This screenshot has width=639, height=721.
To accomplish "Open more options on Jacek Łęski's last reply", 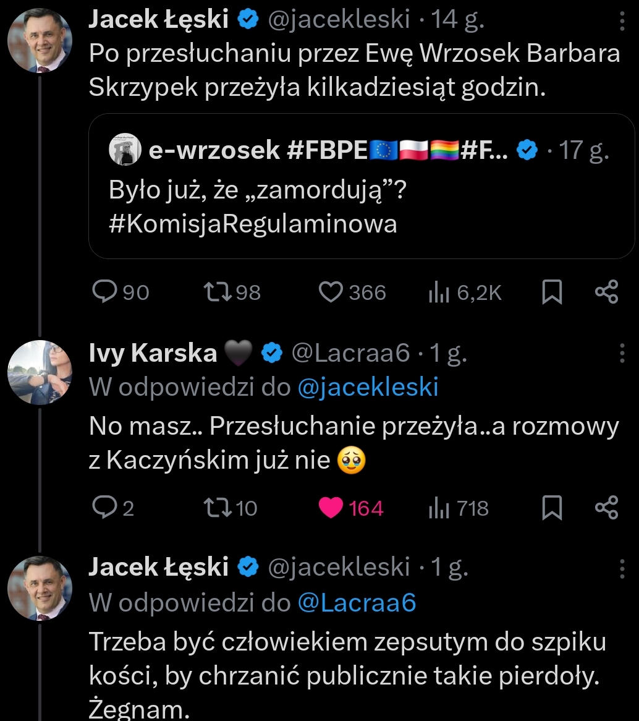I will pos(622,569).
